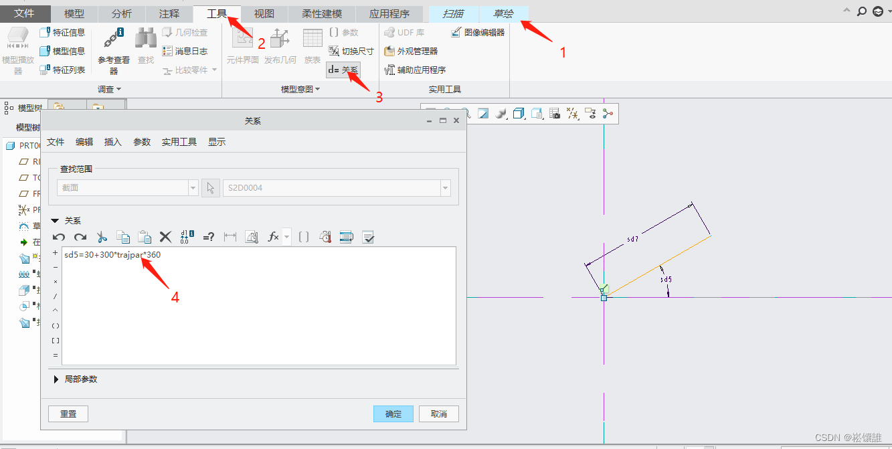Click the scissors cut icon
Image resolution: width=892 pixels, height=449 pixels.
[x=102, y=237]
